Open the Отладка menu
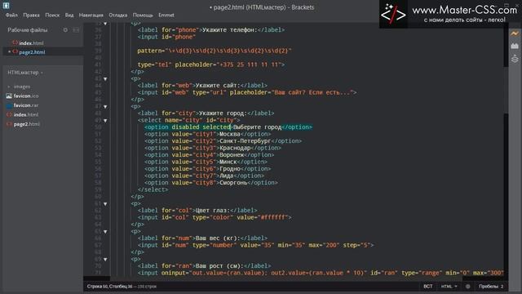 coord(117,15)
